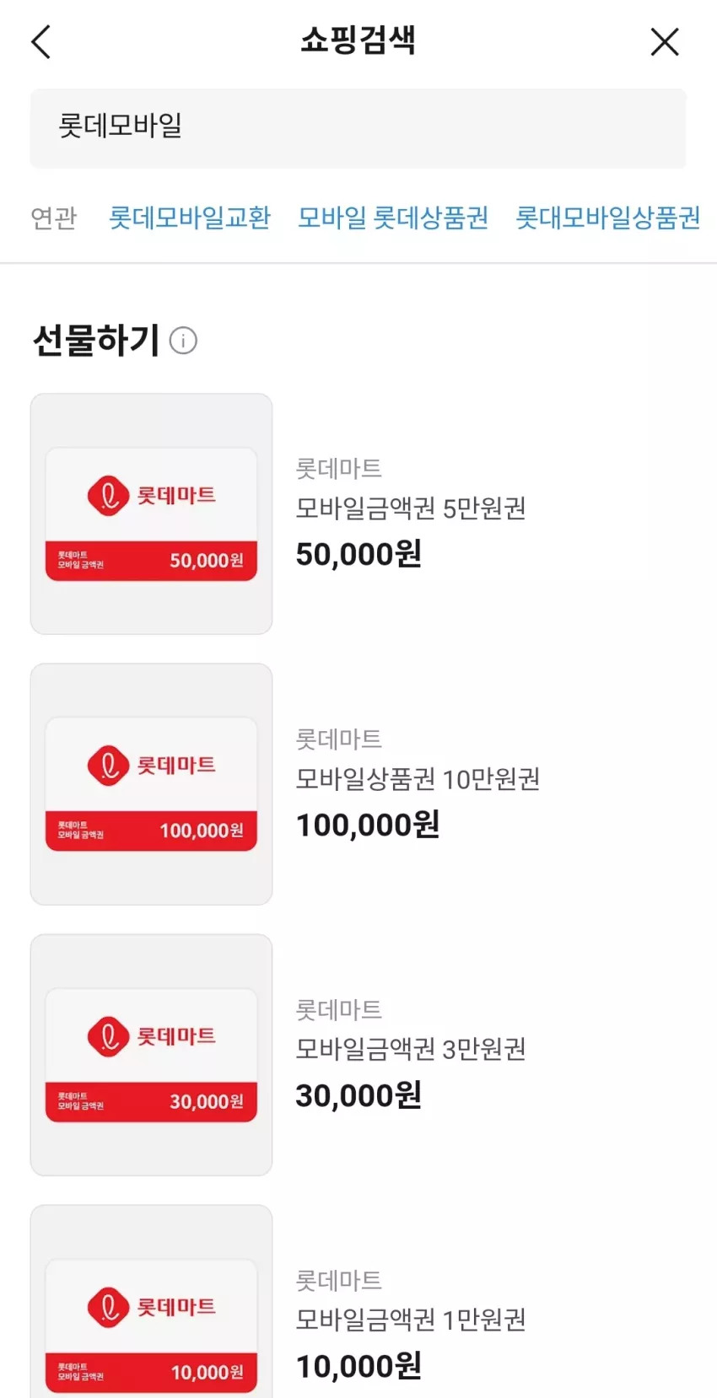
Task: Open the 100,000원 롯데마트 card thumbnail
Action: (x=151, y=784)
